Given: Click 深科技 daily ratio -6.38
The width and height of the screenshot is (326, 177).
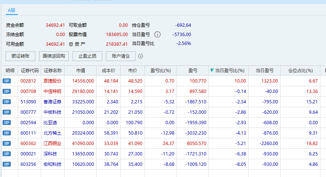Looking at the screenshot, I should (x=241, y=154).
